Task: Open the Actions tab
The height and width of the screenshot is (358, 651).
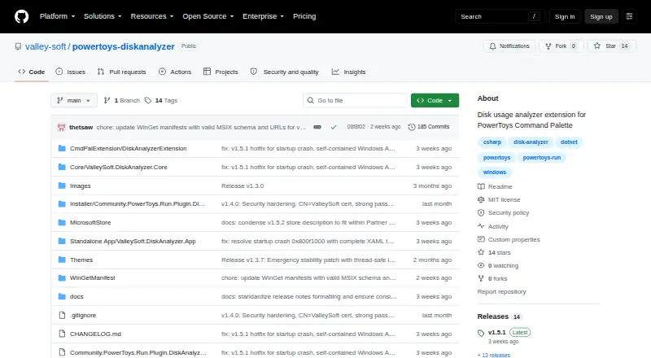Action: click(x=175, y=72)
